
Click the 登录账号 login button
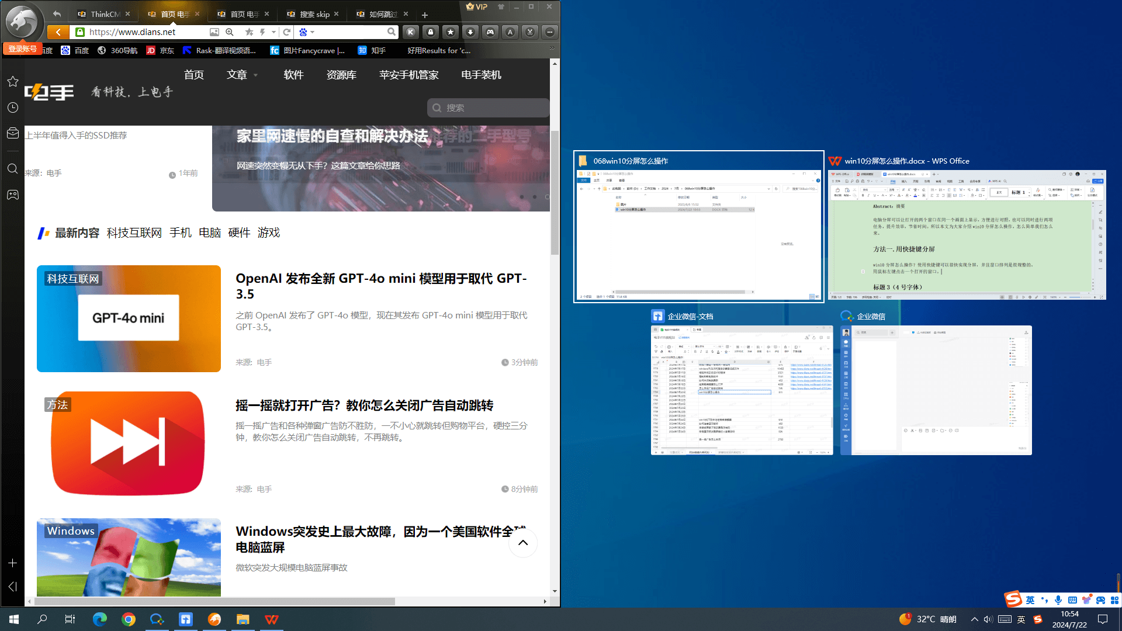click(x=22, y=49)
